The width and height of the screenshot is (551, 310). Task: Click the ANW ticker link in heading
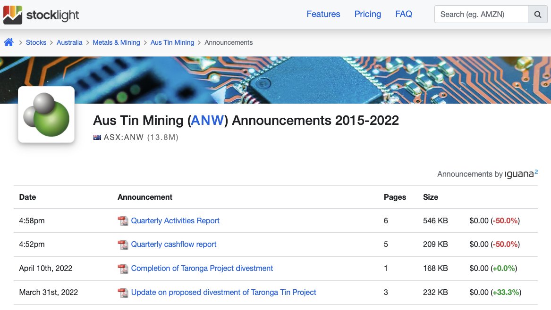[x=207, y=120]
